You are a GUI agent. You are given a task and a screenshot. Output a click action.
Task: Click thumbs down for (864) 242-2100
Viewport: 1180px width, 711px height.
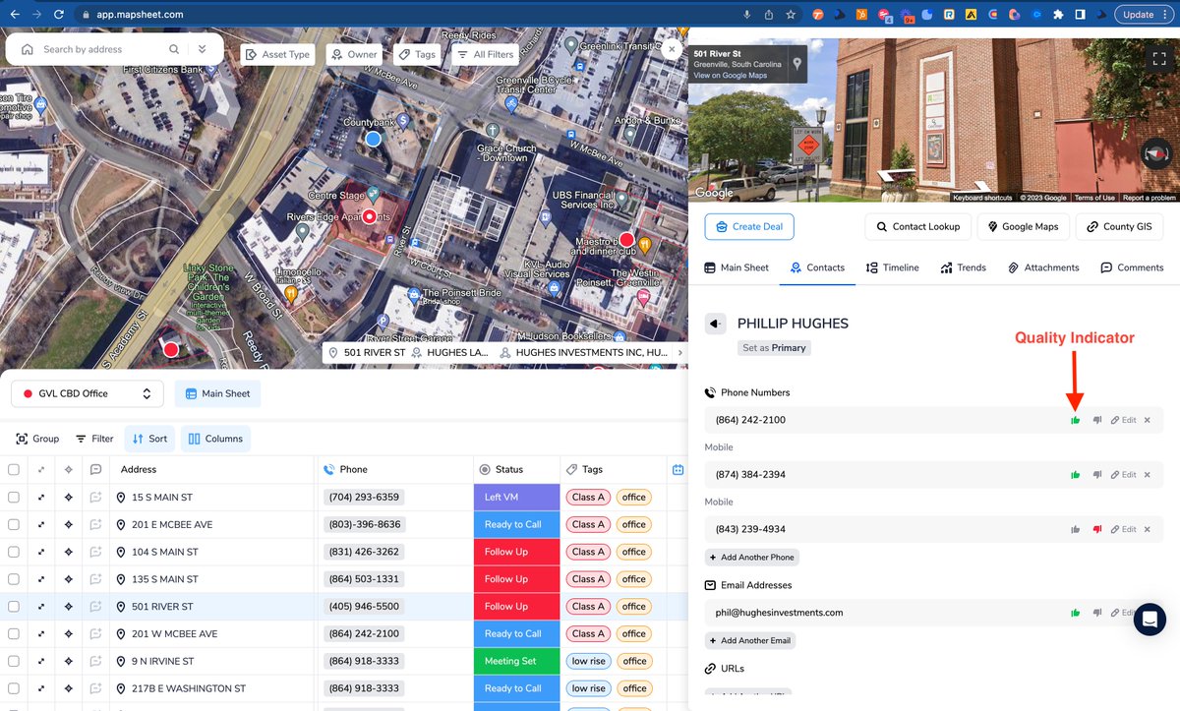click(x=1097, y=420)
